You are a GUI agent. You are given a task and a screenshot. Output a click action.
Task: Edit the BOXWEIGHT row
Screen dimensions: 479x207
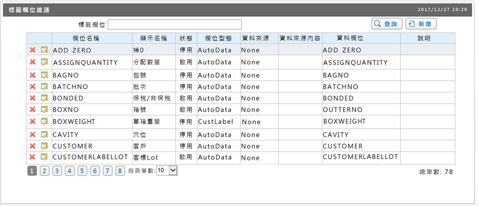(45, 121)
